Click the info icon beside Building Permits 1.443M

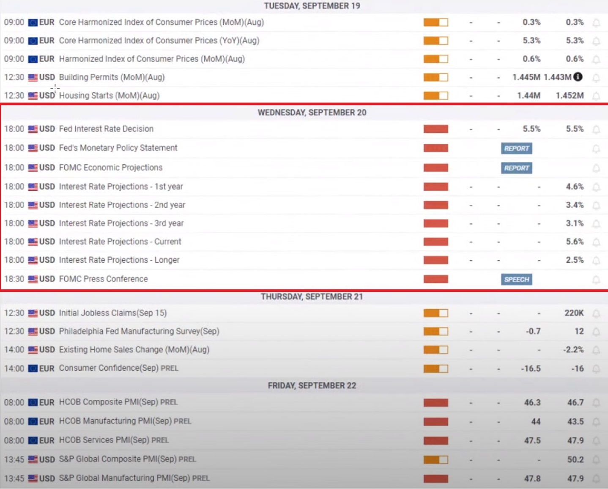point(578,77)
